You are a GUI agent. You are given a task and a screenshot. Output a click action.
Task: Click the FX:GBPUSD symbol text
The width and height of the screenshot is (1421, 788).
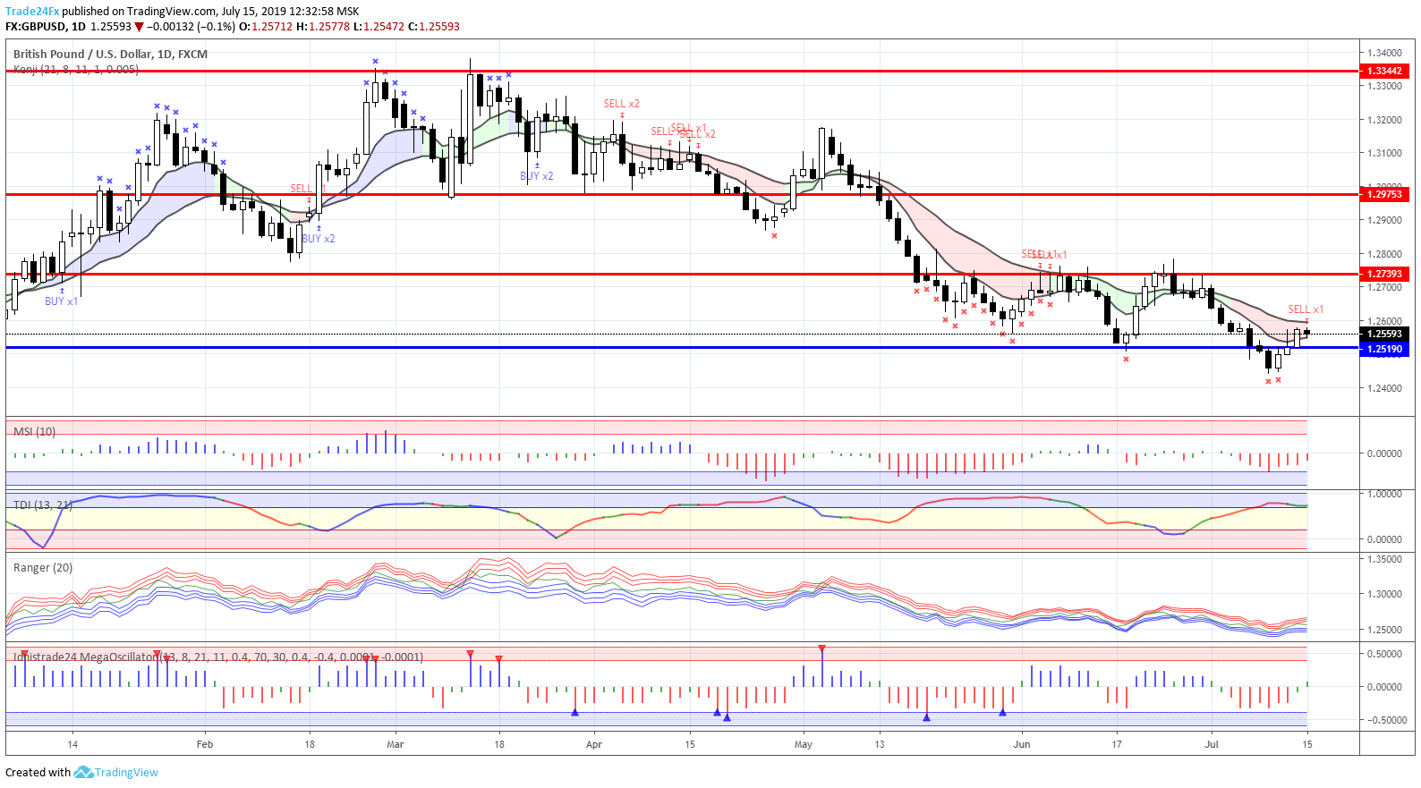pos(36,27)
